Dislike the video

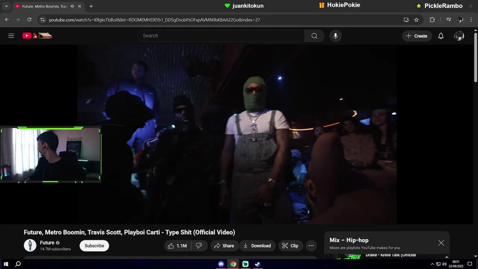(199, 246)
